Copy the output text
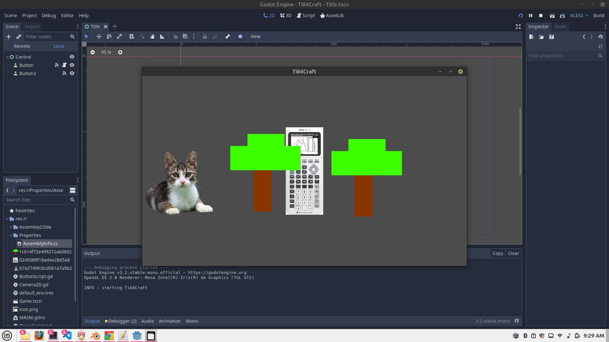The image size is (609, 342). (497, 253)
